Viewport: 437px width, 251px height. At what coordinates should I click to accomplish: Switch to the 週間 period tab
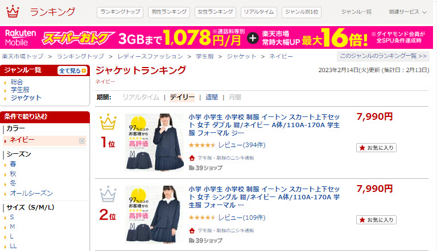point(211,97)
